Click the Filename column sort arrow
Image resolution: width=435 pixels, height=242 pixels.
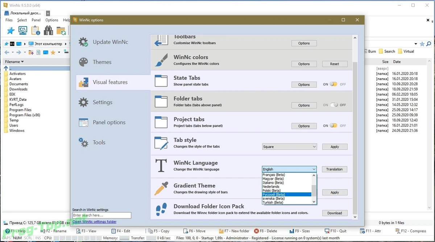(22, 62)
